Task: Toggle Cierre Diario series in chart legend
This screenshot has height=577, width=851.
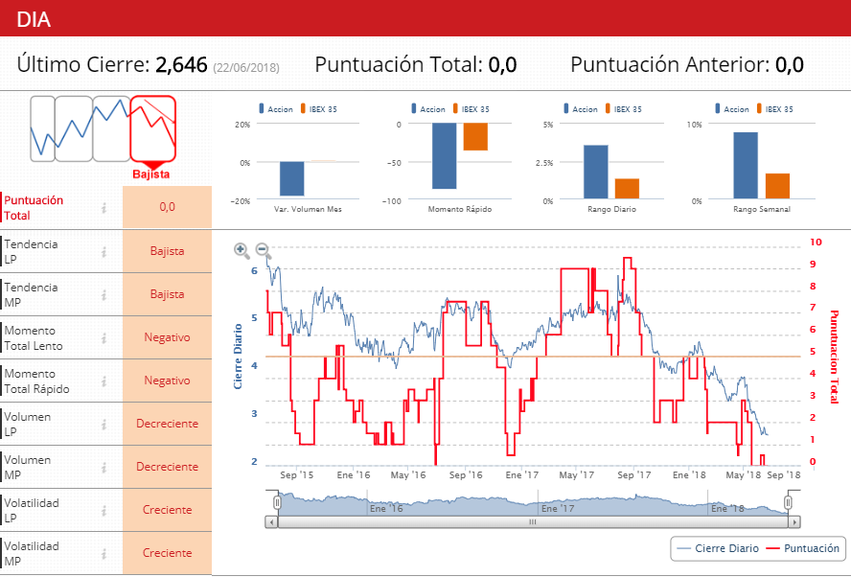Action: (x=719, y=548)
